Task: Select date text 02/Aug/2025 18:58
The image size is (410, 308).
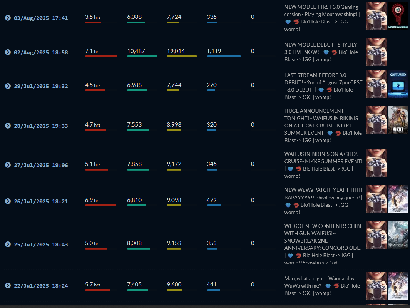Action: pyautogui.click(x=41, y=52)
